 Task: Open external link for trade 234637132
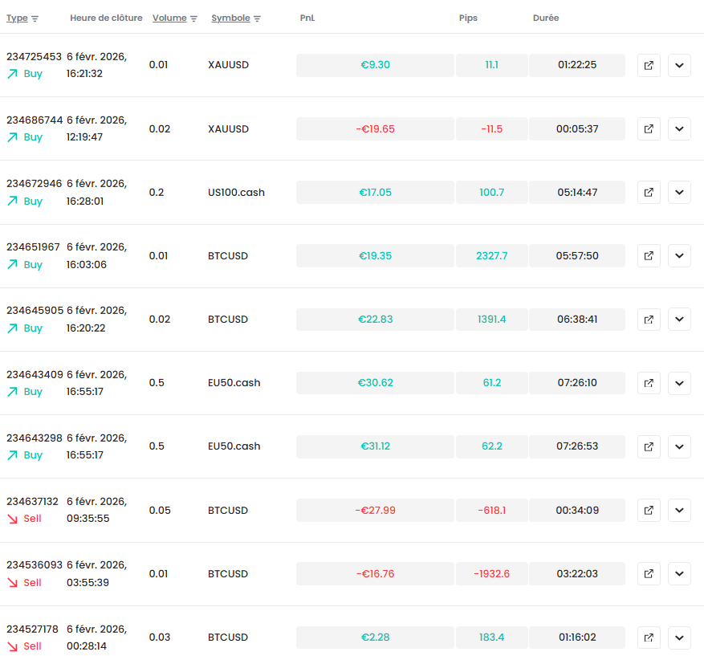[x=649, y=510]
